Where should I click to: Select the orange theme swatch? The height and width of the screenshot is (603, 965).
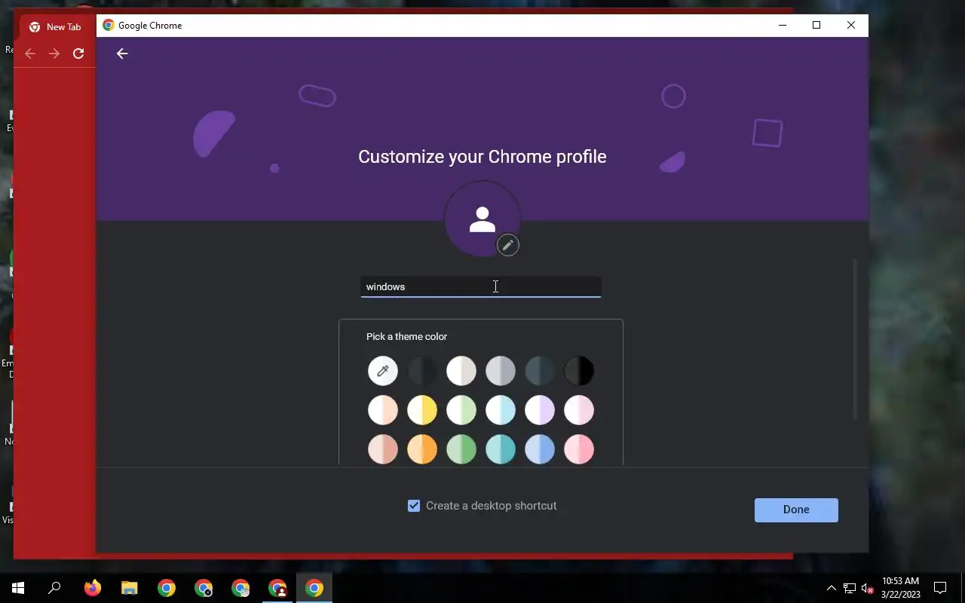click(x=422, y=449)
